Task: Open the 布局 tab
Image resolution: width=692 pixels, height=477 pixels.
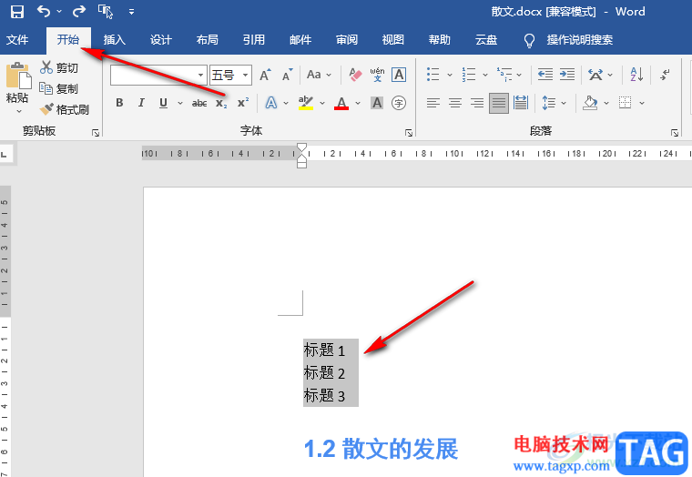Action: 208,40
